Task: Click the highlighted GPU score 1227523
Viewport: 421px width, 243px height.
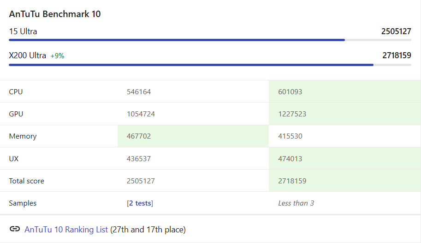Action: (x=292, y=114)
